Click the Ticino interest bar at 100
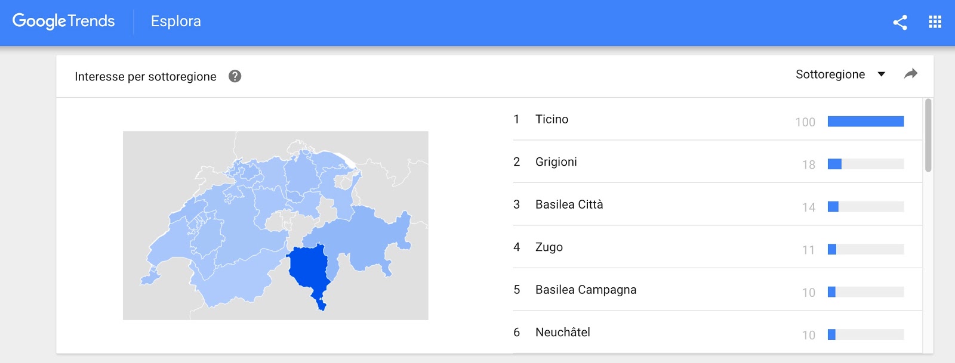The height and width of the screenshot is (363, 955). click(x=865, y=122)
